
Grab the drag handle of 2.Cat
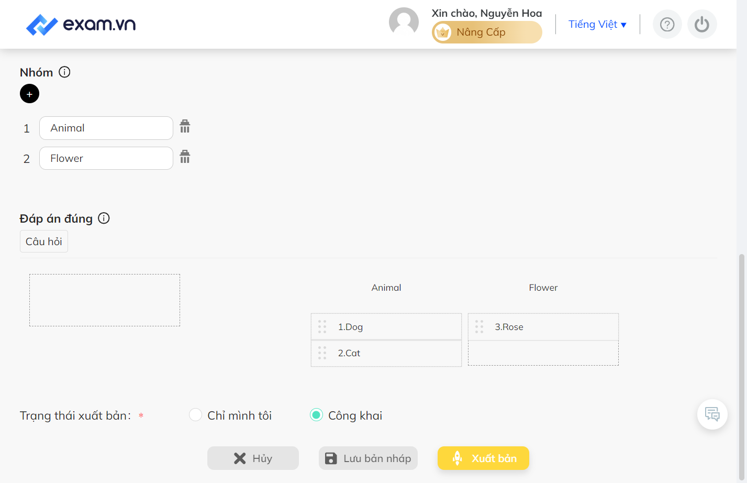[x=322, y=353]
